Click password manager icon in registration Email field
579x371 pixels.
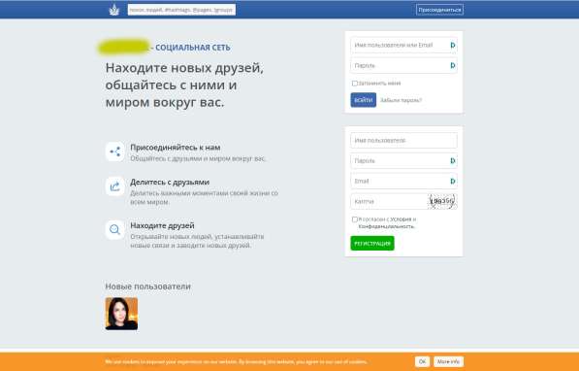(453, 181)
